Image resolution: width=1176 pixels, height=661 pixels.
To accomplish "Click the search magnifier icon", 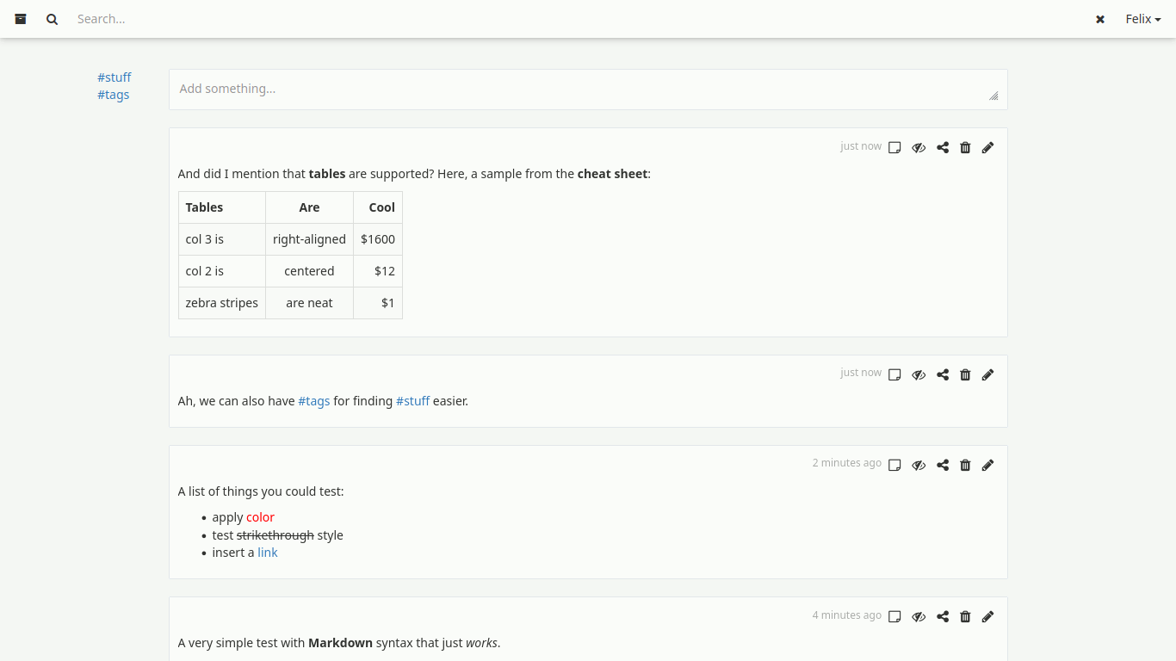I will point(53,19).
